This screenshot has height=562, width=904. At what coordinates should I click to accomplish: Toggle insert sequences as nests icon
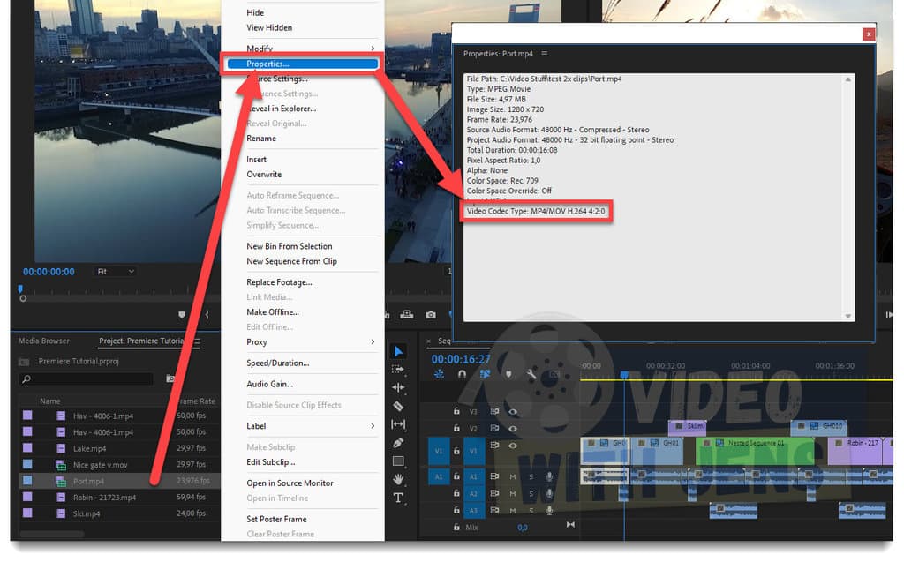point(440,374)
